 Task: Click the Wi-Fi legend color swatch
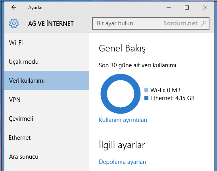click(146, 90)
